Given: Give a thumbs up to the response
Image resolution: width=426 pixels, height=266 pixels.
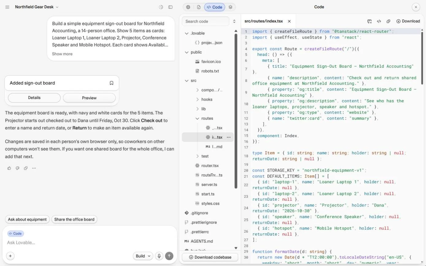Looking at the screenshot, I should [x=9, y=168].
